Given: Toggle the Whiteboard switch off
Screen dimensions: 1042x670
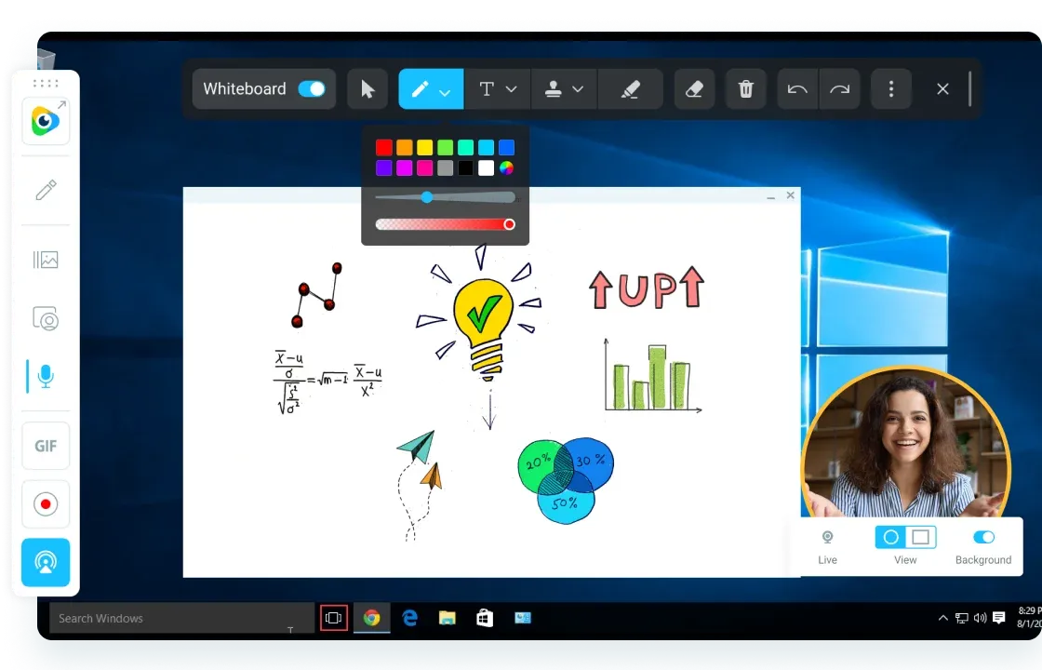Looking at the screenshot, I should pyautogui.click(x=312, y=89).
